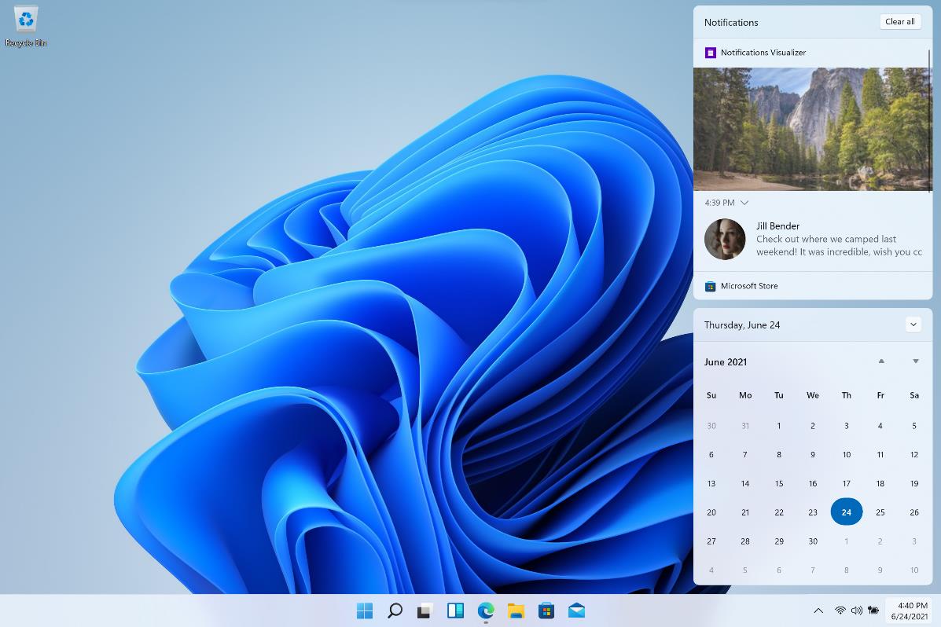Select June 15 in the calendar

pyautogui.click(x=779, y=483)
